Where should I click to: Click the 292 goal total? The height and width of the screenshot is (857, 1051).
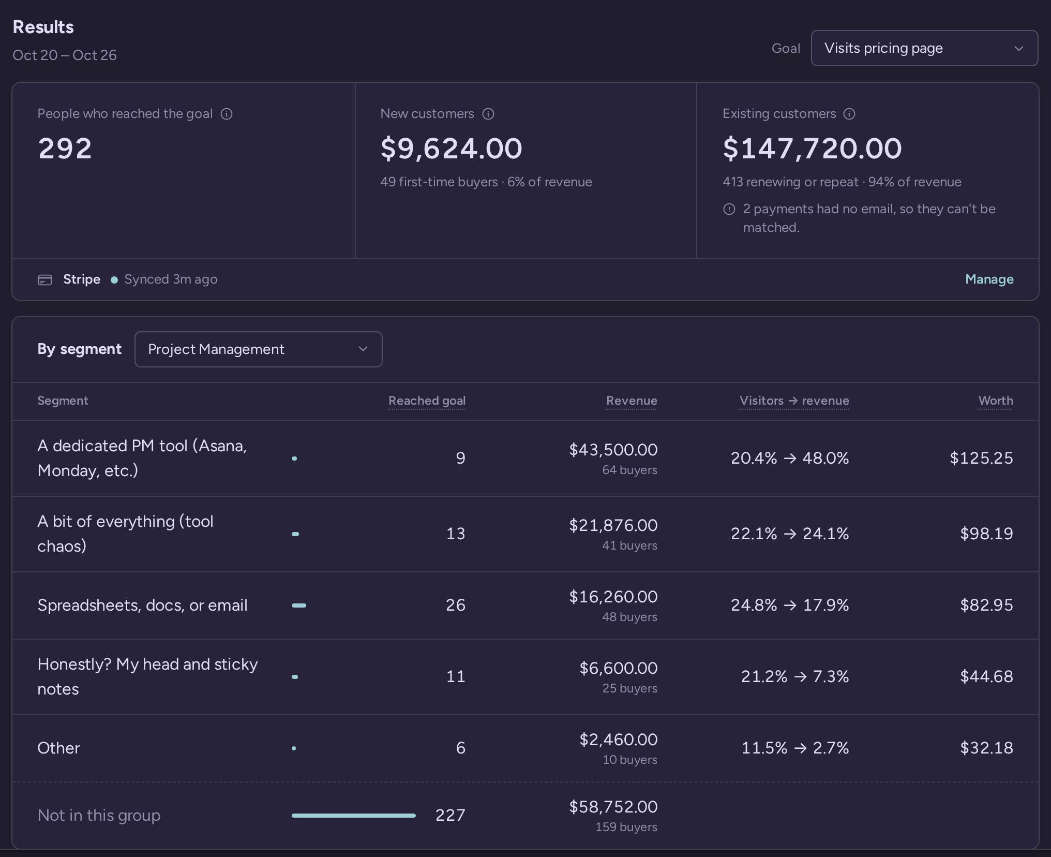click(x=65, y=149)
